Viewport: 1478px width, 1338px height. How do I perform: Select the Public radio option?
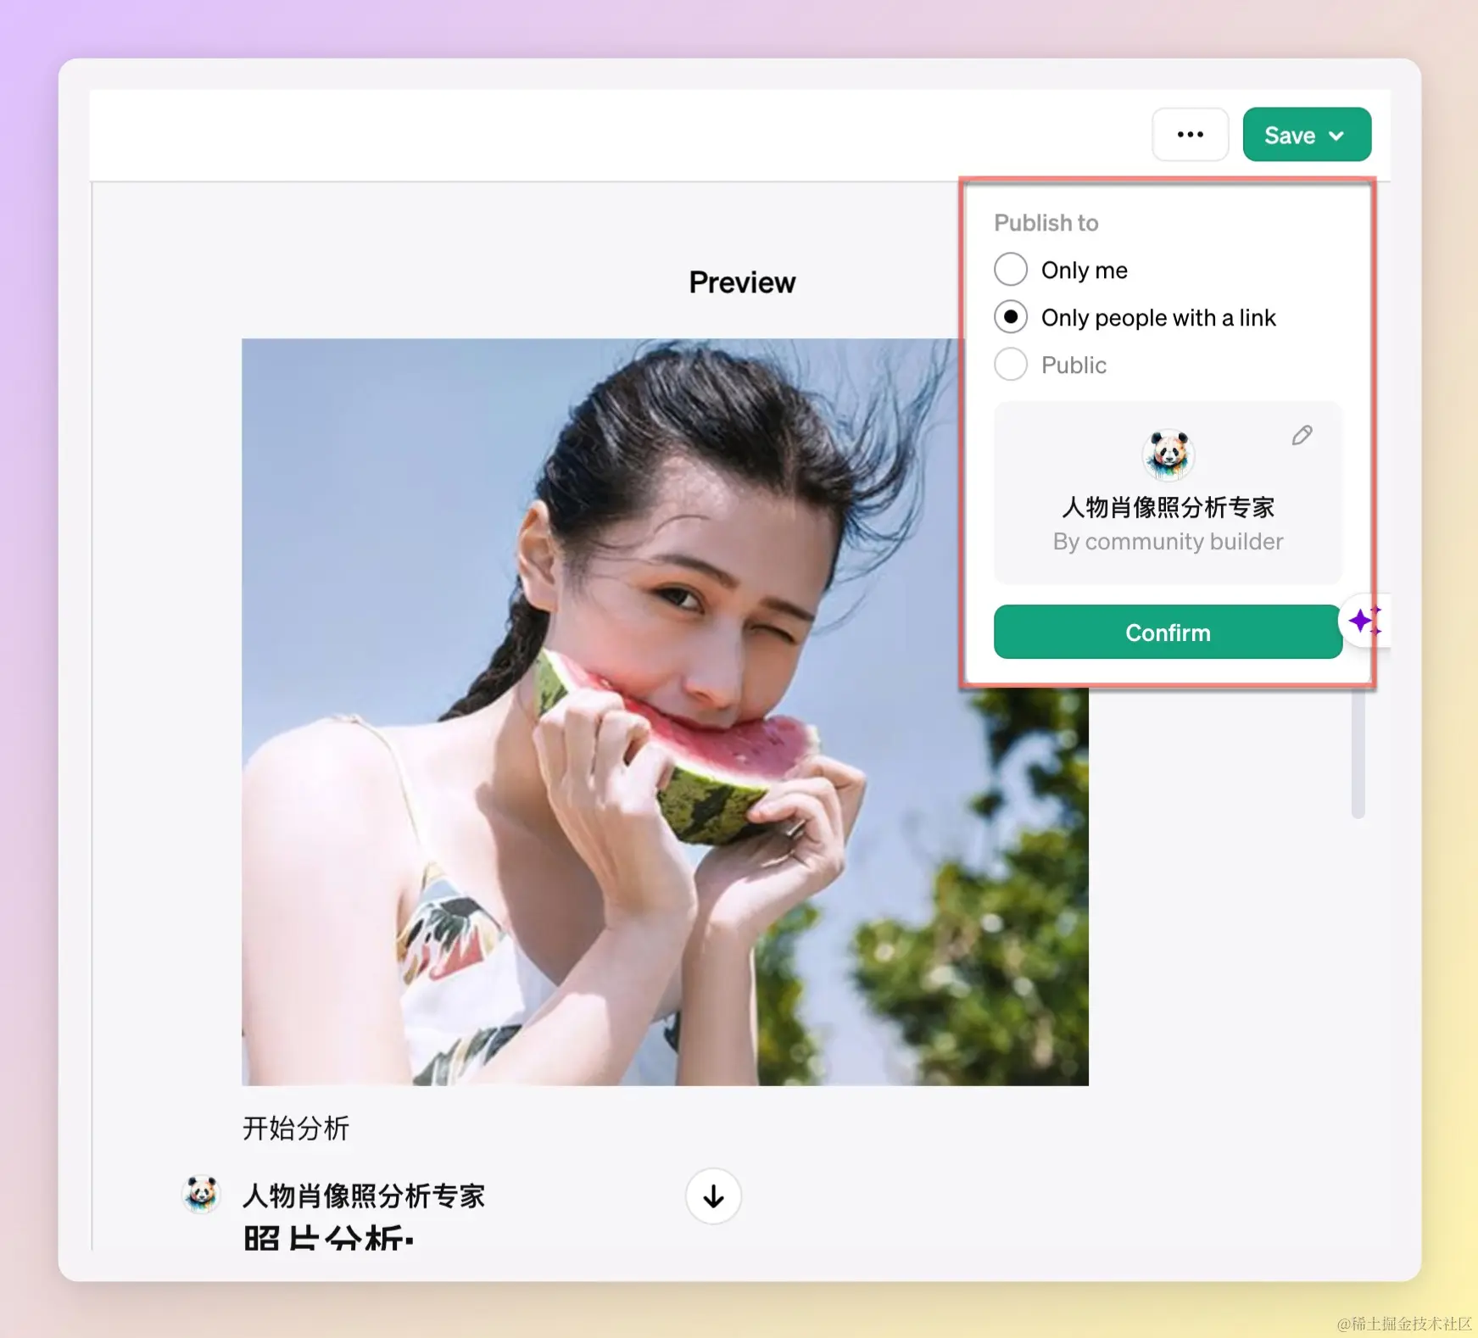click(x=1011, y=365)
